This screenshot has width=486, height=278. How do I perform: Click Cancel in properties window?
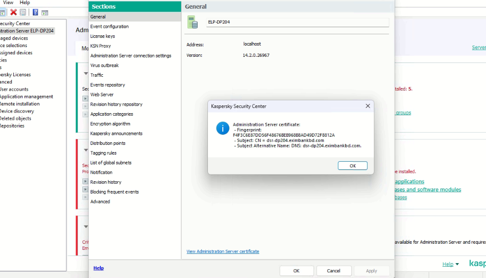coord(333,271)
